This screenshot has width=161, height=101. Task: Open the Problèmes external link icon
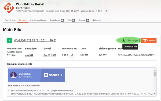63,20
